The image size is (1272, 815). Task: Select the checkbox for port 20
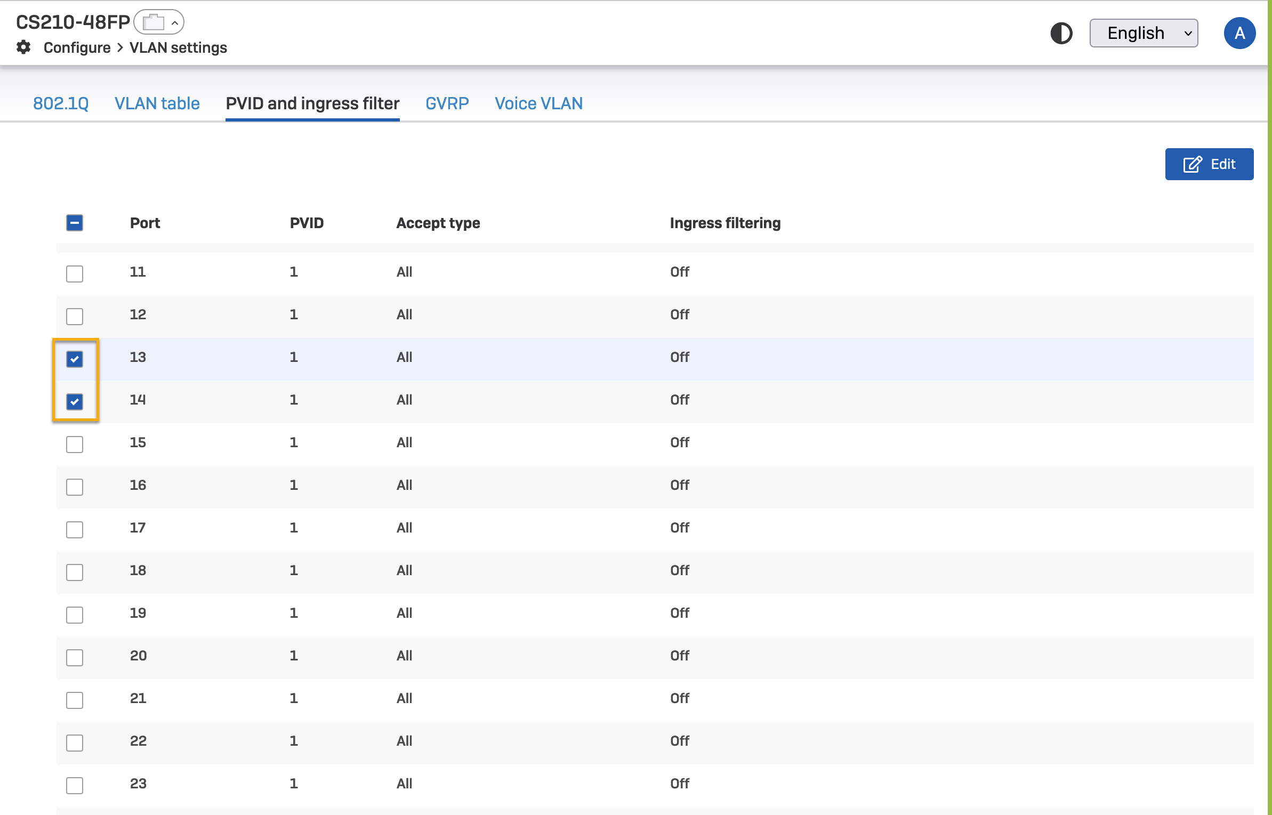[x=75, y=657]
